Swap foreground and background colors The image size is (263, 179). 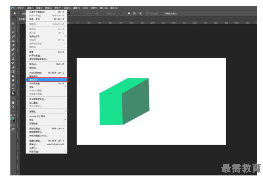coord(14,115)
